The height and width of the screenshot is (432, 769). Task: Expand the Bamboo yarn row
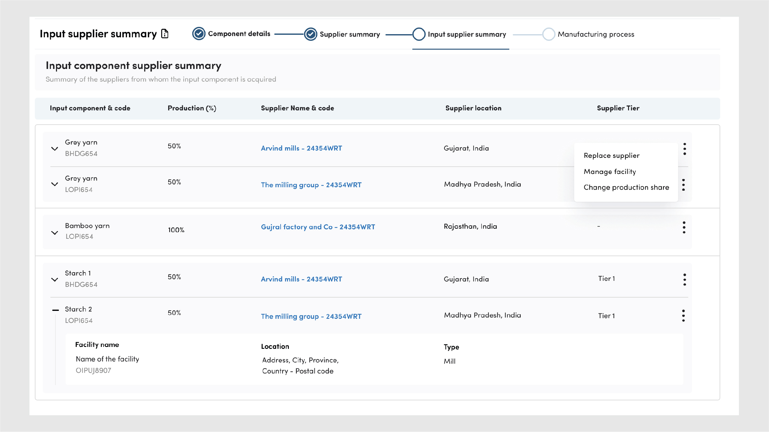point(54,233)
